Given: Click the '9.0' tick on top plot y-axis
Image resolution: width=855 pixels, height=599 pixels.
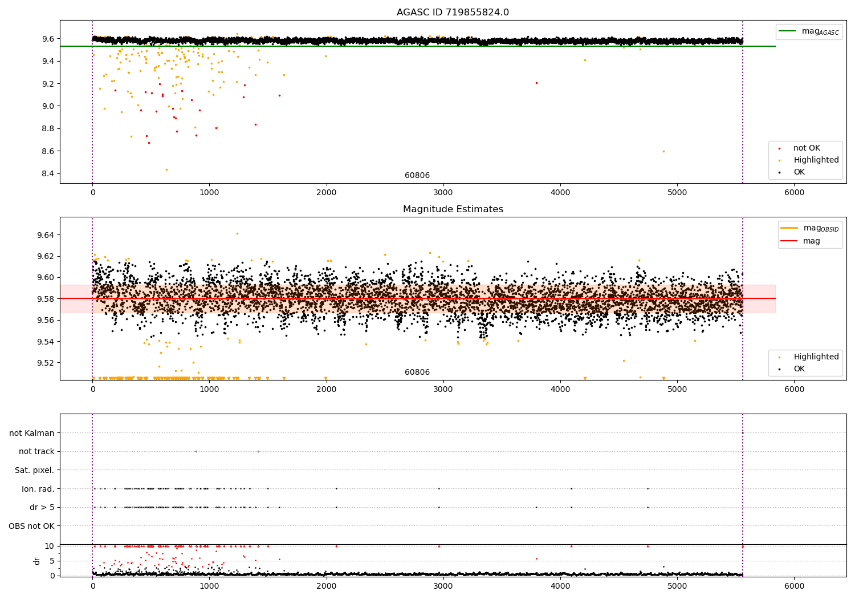Looking at the screenshot, I should (48, 106).
